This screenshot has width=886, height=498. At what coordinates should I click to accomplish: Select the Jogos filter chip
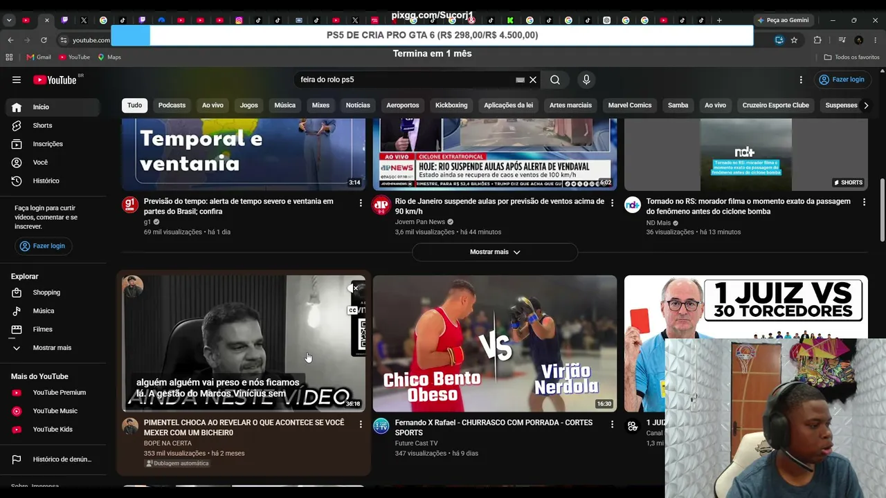click(x=248, y=105)
